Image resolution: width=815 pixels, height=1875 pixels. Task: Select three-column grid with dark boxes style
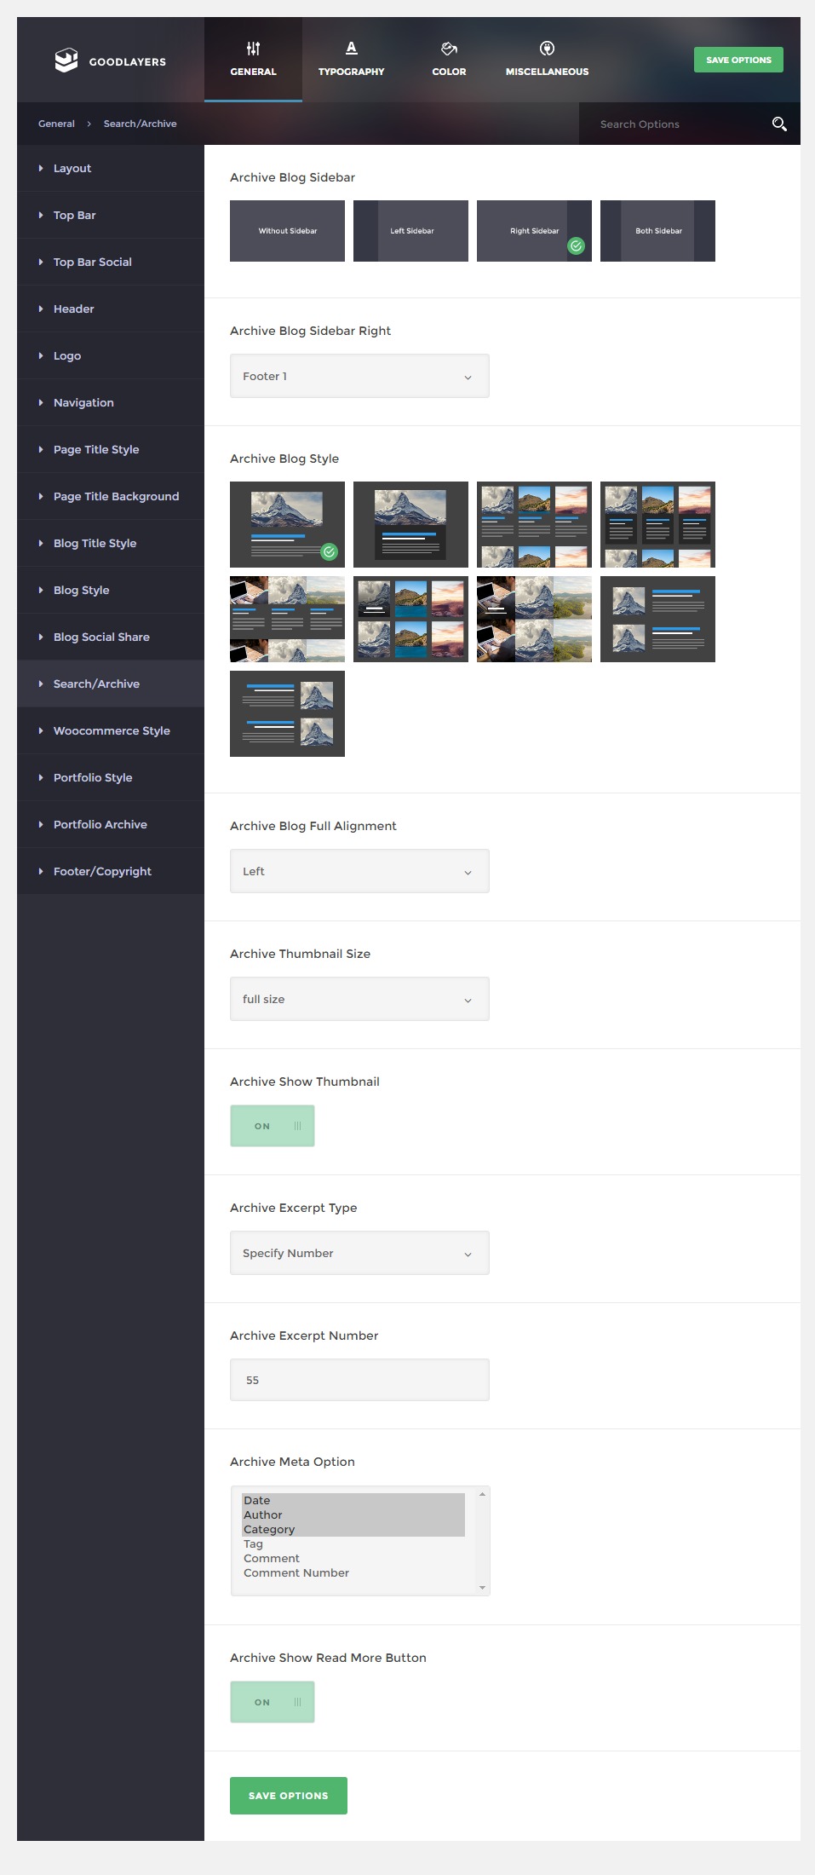point(657,524)
